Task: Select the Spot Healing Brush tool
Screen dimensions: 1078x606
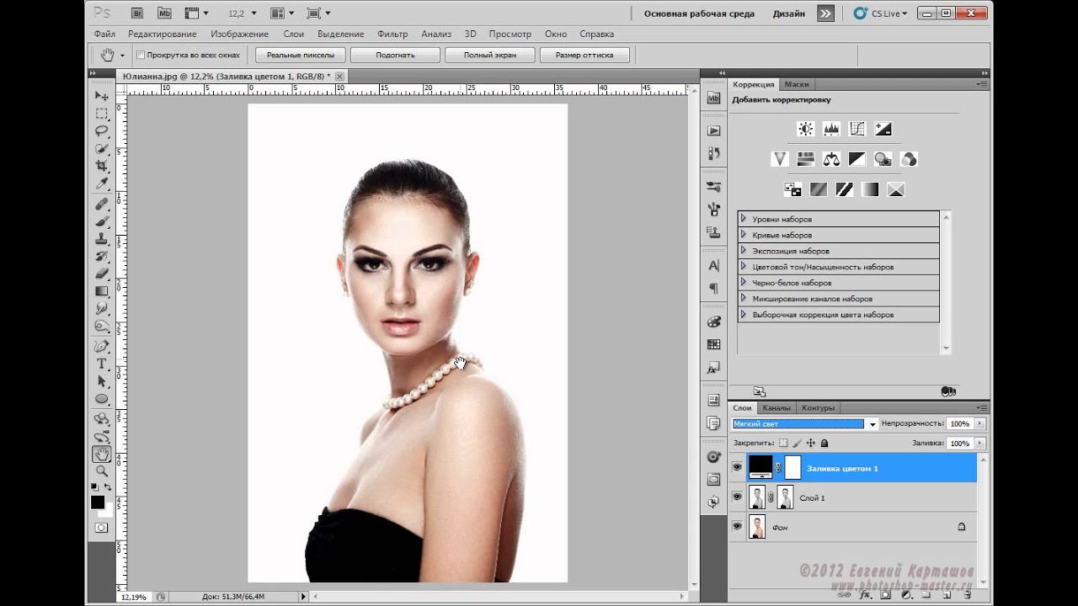Action: (x=102, y=204)
